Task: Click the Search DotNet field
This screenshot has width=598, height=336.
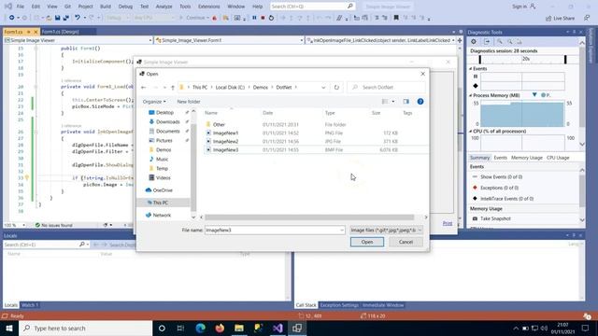Action: pos(386,87)
